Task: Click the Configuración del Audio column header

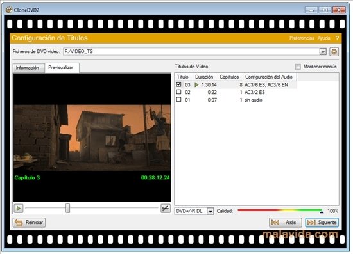Action: click(270, 77)
